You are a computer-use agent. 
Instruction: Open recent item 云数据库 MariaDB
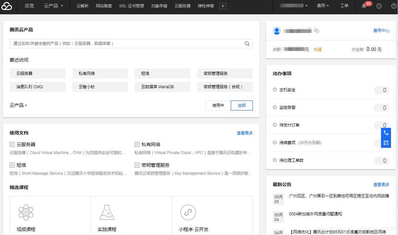[x=162, y=86]
